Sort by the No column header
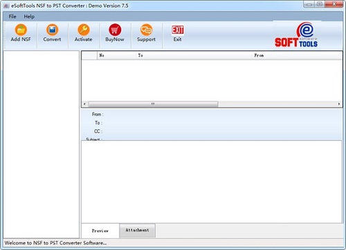 (x=116, y=55)
